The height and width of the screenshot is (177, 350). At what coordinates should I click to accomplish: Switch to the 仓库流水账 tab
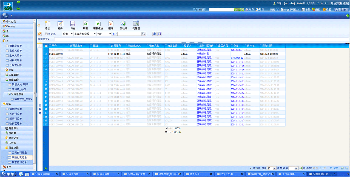pos(75,174)
